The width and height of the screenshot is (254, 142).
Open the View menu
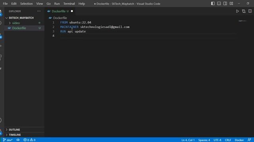click(40, 4)
